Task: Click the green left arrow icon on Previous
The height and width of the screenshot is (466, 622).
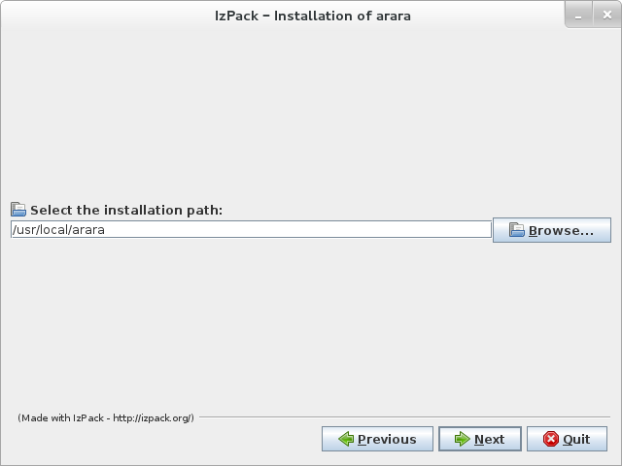Action: 346,440
